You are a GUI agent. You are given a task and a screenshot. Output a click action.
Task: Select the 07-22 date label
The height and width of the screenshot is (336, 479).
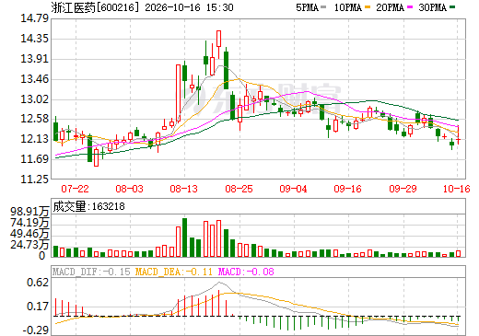pos(75,189)
